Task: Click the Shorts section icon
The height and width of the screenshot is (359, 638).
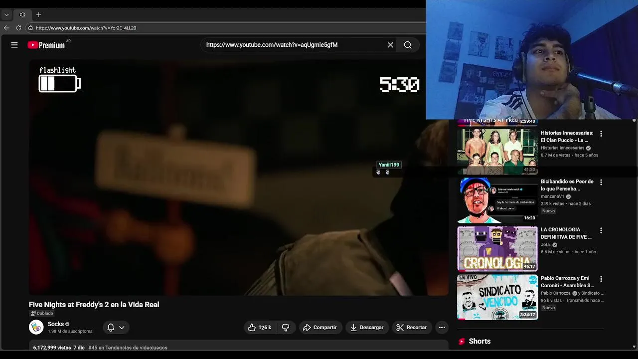Action: click(462, 342)
